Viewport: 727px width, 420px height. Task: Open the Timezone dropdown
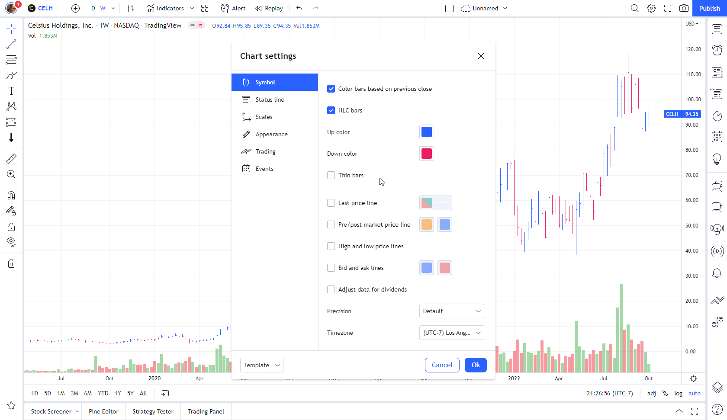(x=451, y=333)
